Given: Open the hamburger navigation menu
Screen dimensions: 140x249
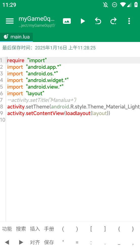Looking at the screenshot, I should (10, 21).
